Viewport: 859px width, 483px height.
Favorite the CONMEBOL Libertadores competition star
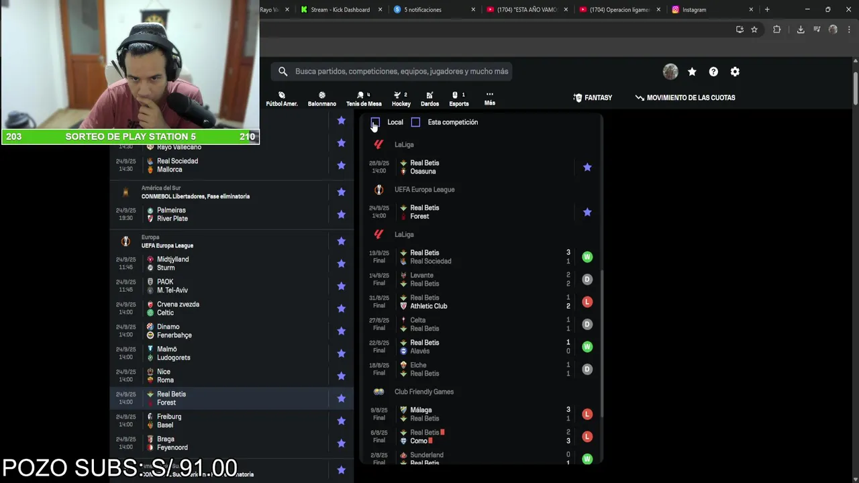(x=341, y=192)
